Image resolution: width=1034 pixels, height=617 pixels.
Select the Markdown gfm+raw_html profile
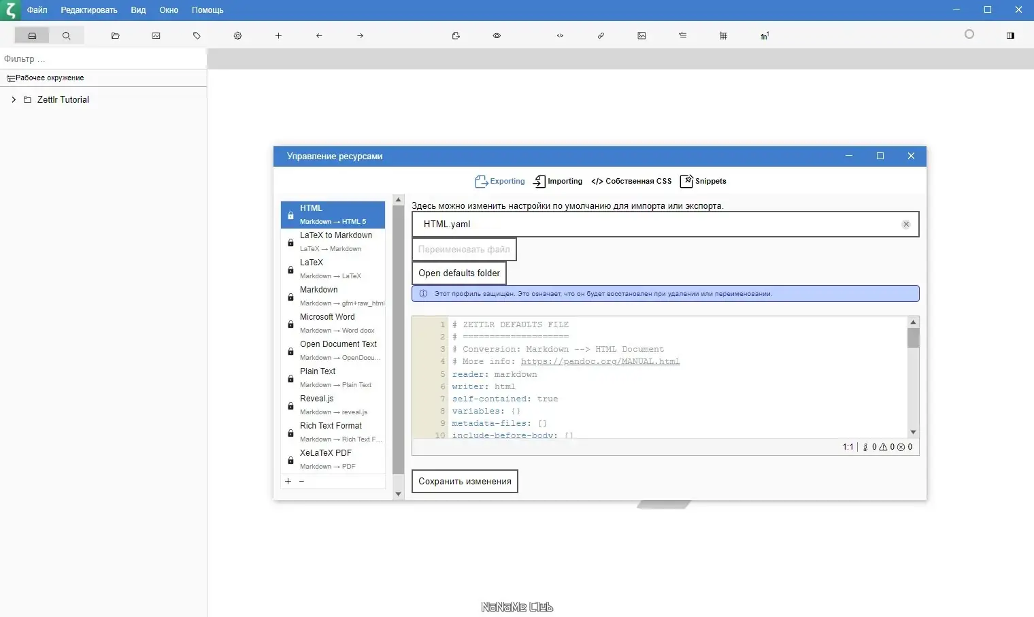(333, 297)
